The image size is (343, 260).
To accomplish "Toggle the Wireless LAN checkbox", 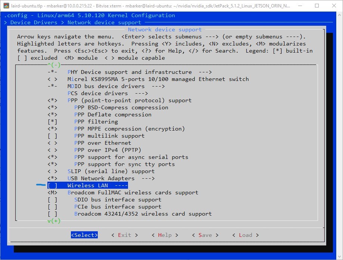I will pyautogui.click(x=52, y=185).
